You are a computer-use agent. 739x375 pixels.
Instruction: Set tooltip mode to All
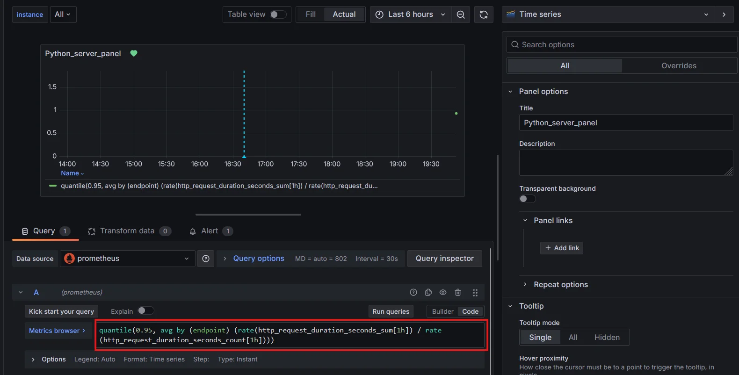click(573, 337)
